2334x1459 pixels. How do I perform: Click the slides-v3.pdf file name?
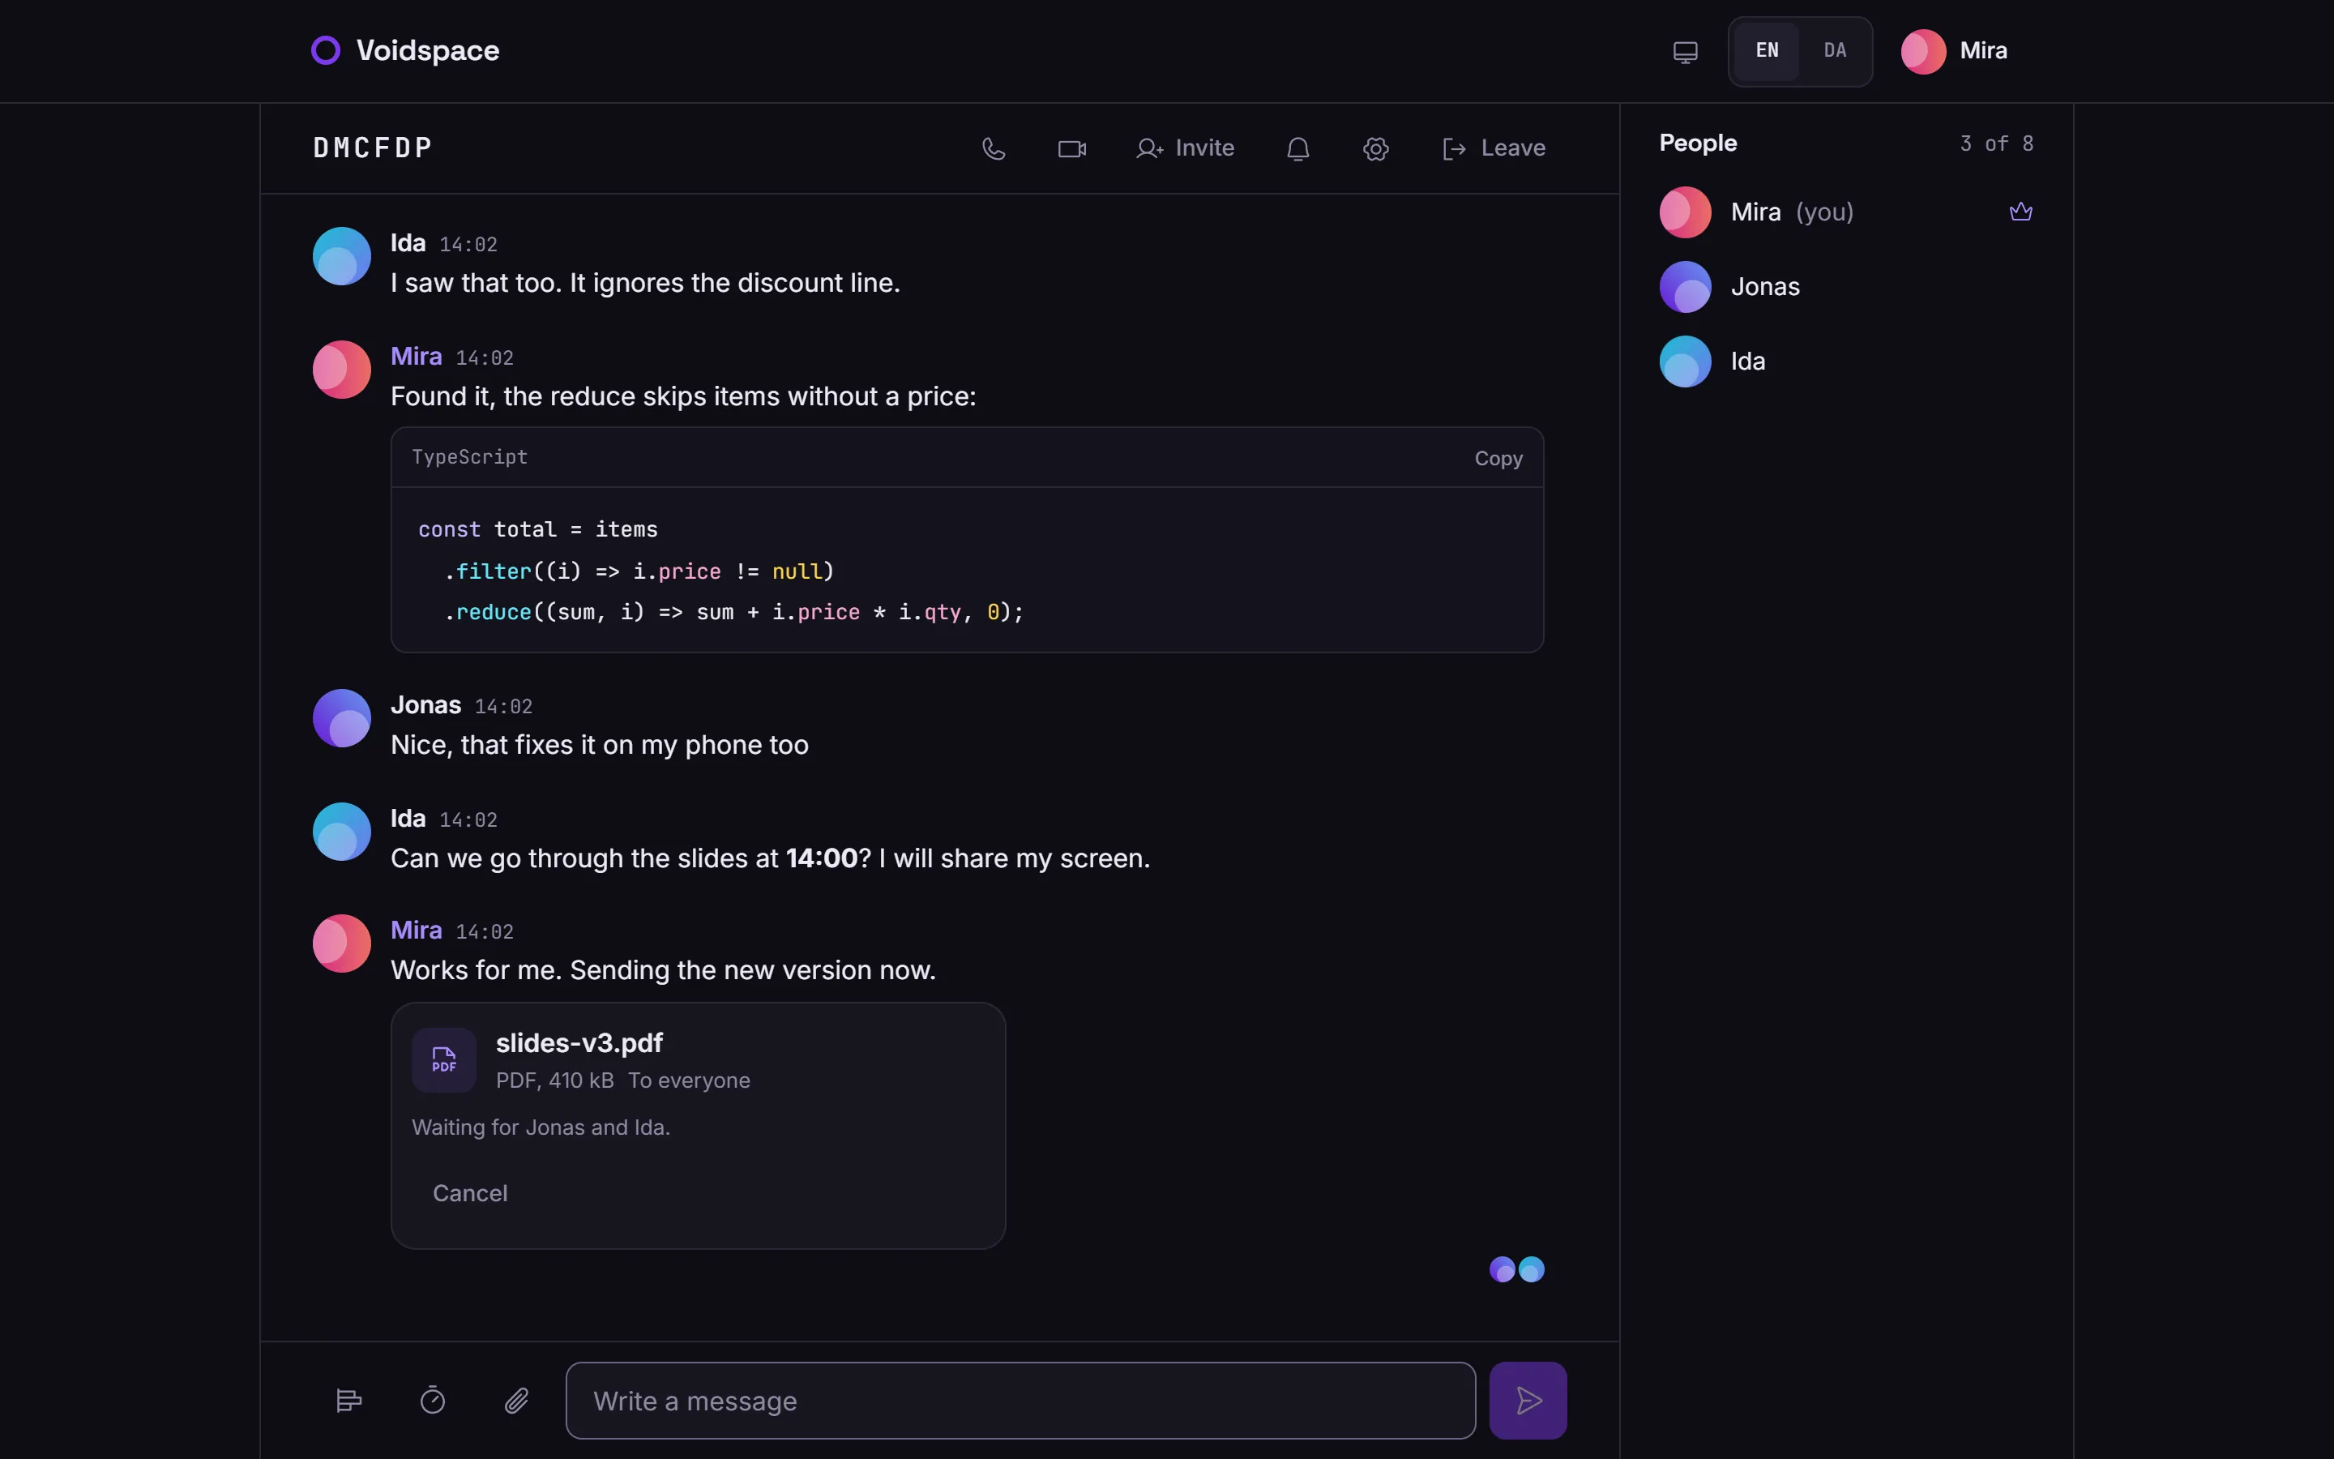coord(579,1043)
